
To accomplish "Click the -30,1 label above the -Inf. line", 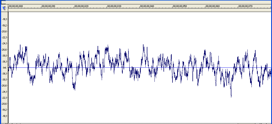I will click(x=5, y=55).
